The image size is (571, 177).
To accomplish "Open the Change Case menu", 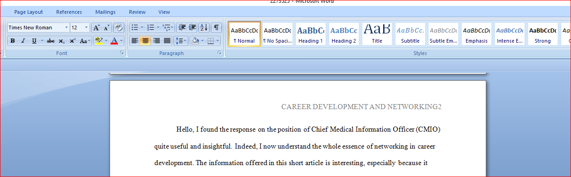I will tap(85, 41).
